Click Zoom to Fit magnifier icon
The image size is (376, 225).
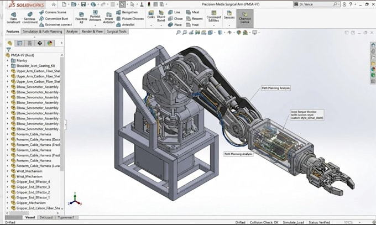click(179, 33)
